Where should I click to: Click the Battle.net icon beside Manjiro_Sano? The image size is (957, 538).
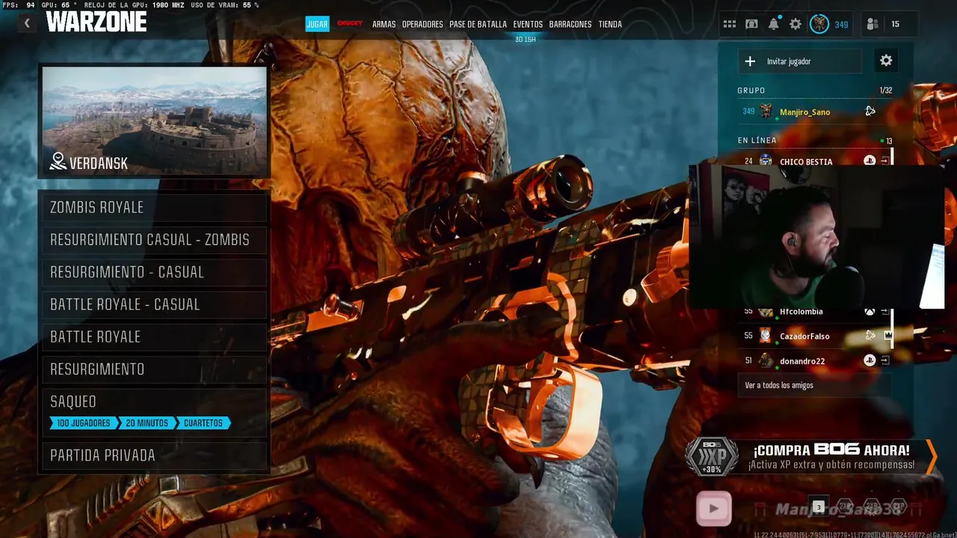pyautogui.click(x=870, y=111)
